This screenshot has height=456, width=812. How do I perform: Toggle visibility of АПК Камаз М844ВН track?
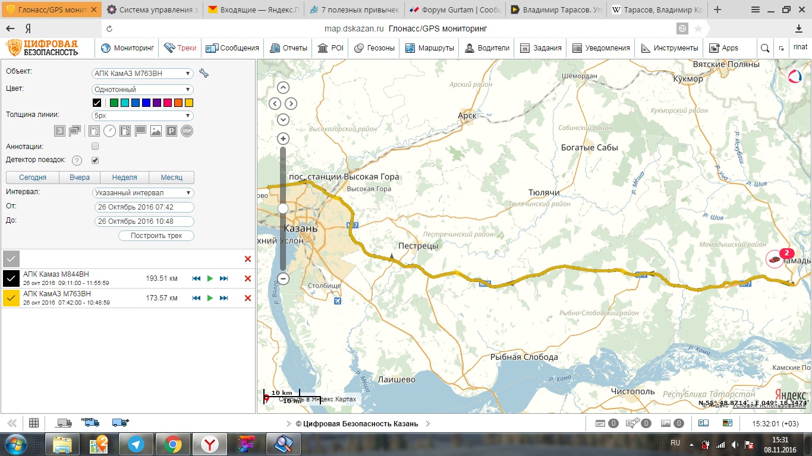click(11, 278)
